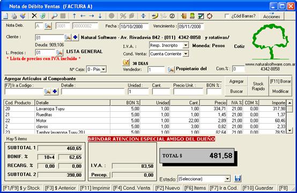Image resolution: width=297 pixels, height=193 pixels.
Task: Click the blue plus icon beside Cliente
Action: point(75,37)
